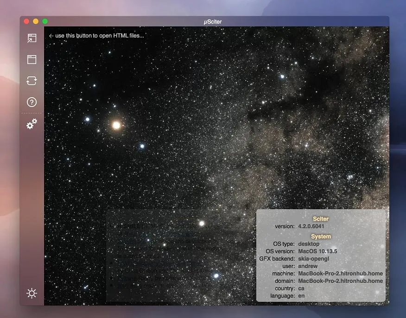Select the version value 4.2.0.6041
Viewport: 406px width, 318px height.
pos(311,226)
